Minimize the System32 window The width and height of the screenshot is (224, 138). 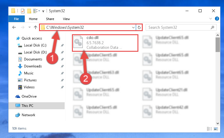pos(187,11)
